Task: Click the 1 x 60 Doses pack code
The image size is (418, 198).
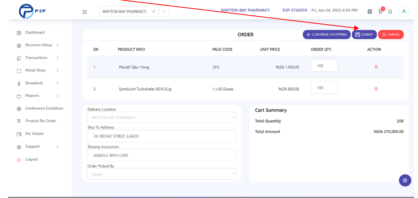Action: (223, 89)
